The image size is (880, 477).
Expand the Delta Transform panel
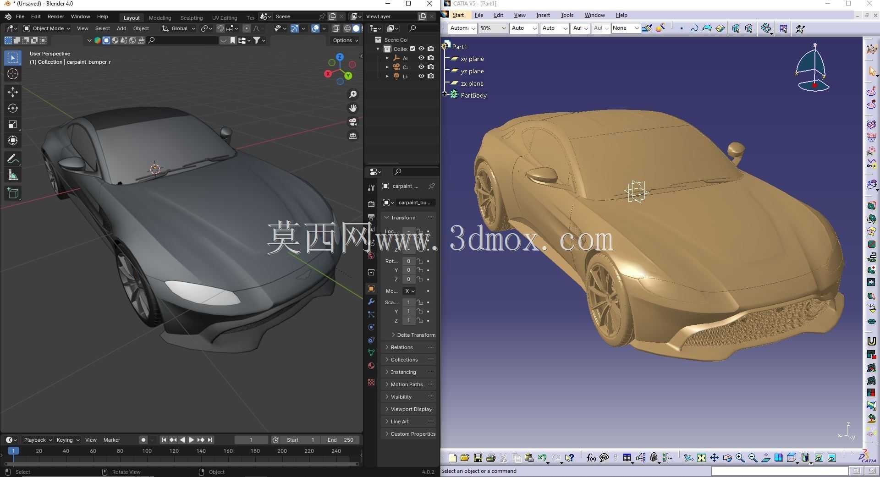click(413, 335)
